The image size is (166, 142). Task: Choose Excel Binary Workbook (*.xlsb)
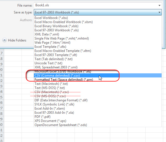coord(98,26)
